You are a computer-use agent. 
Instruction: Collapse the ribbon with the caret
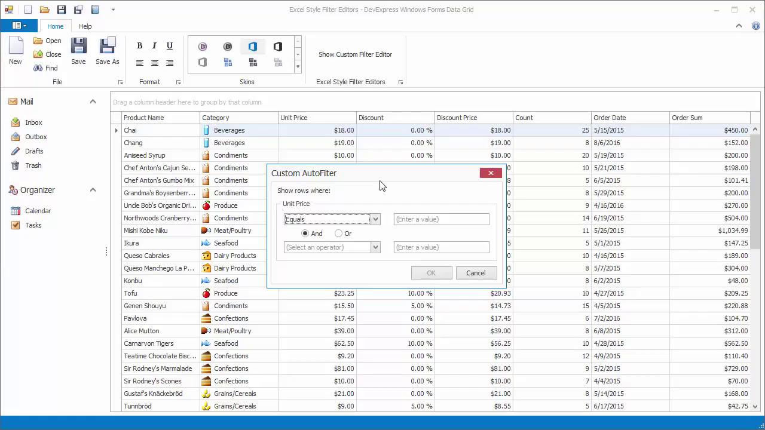(739, 26)
